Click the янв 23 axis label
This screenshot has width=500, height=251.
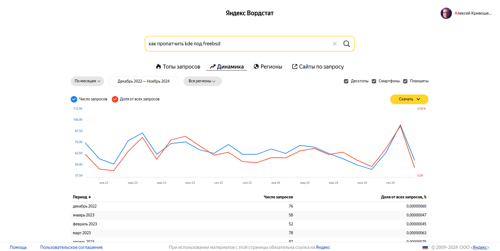[x=104, y=183]
